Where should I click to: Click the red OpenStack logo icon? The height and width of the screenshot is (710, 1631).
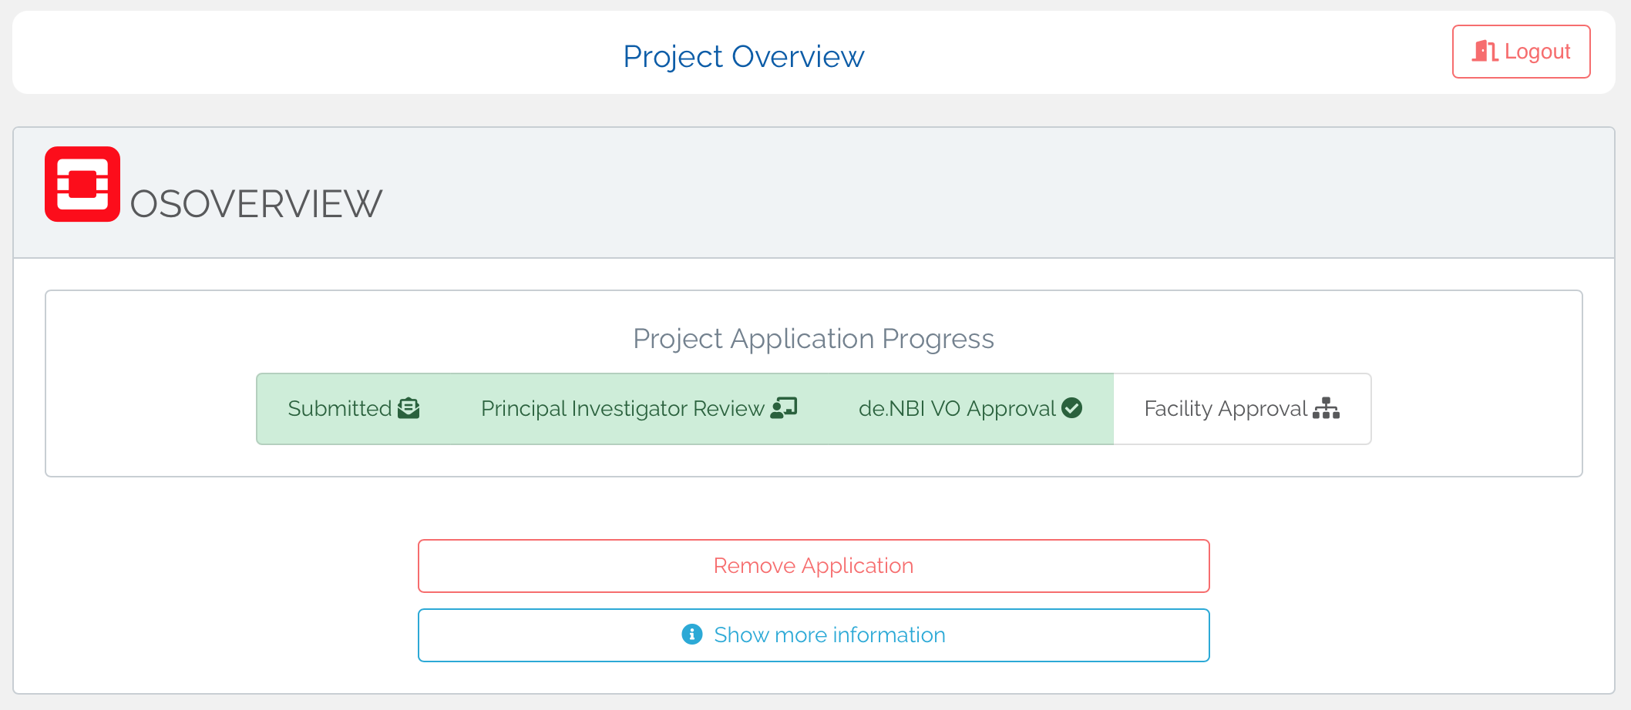82,184
